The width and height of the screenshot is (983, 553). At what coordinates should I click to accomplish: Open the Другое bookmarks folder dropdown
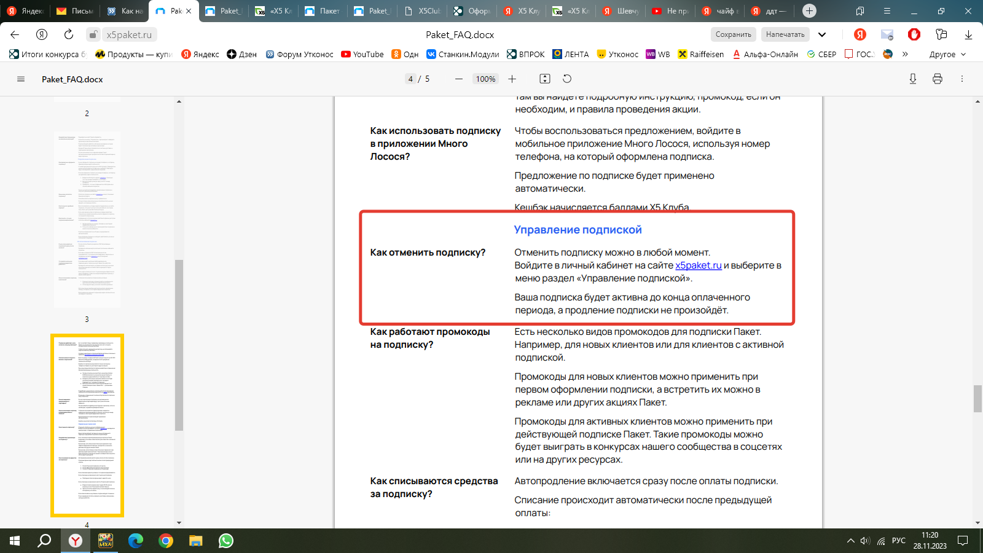tap(947, 54)
